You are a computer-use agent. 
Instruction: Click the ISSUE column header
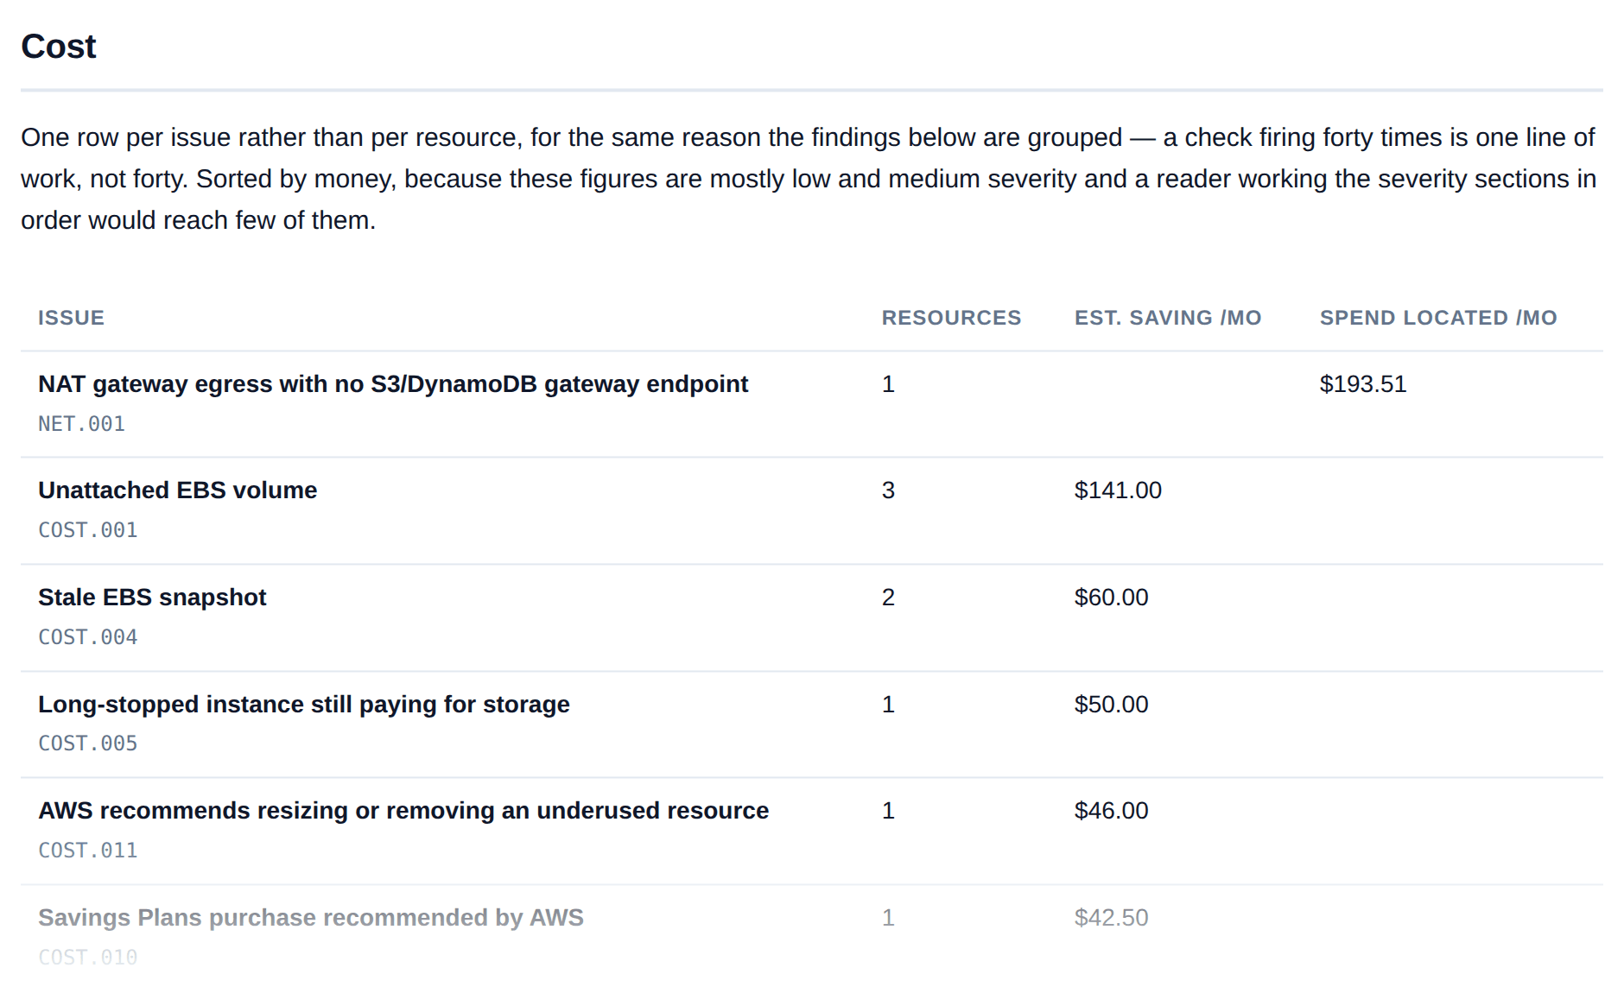[x=71, y=318]
